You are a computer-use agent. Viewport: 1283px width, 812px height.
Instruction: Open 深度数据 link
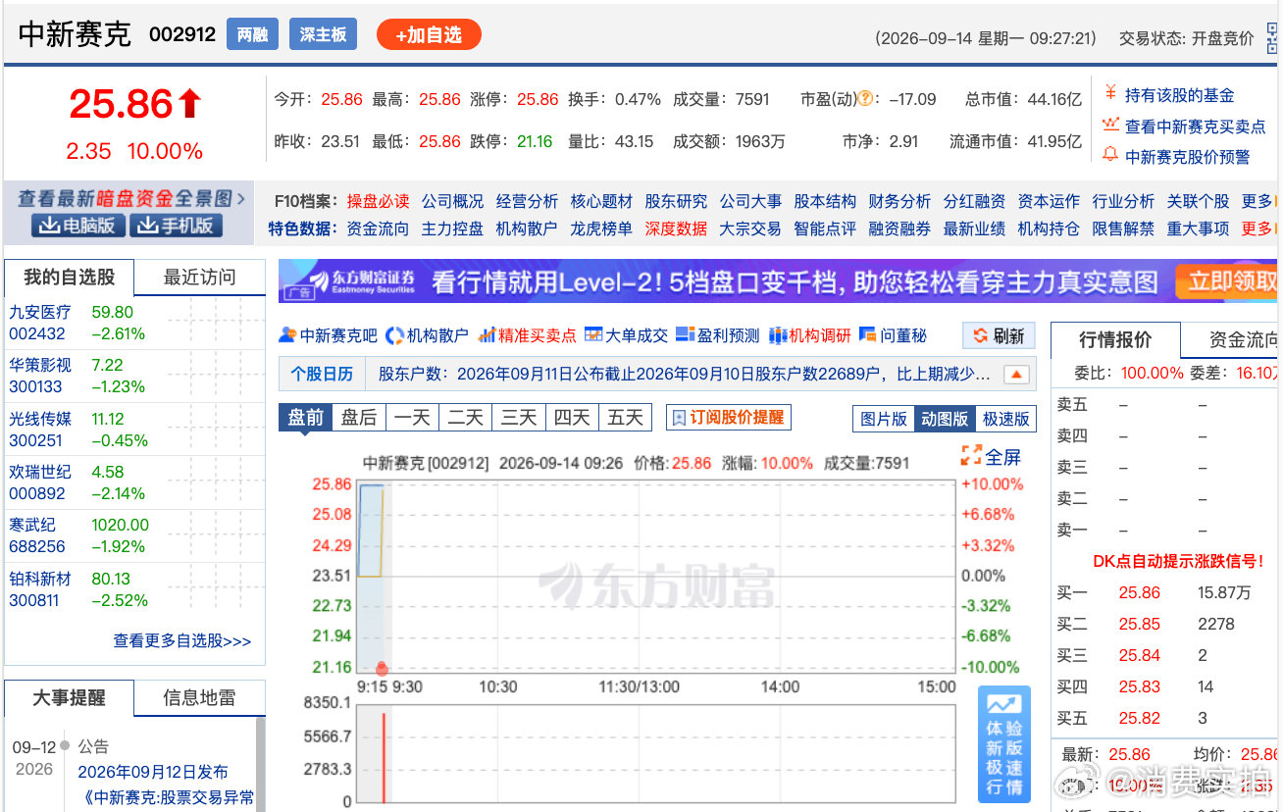coord(676,228)
